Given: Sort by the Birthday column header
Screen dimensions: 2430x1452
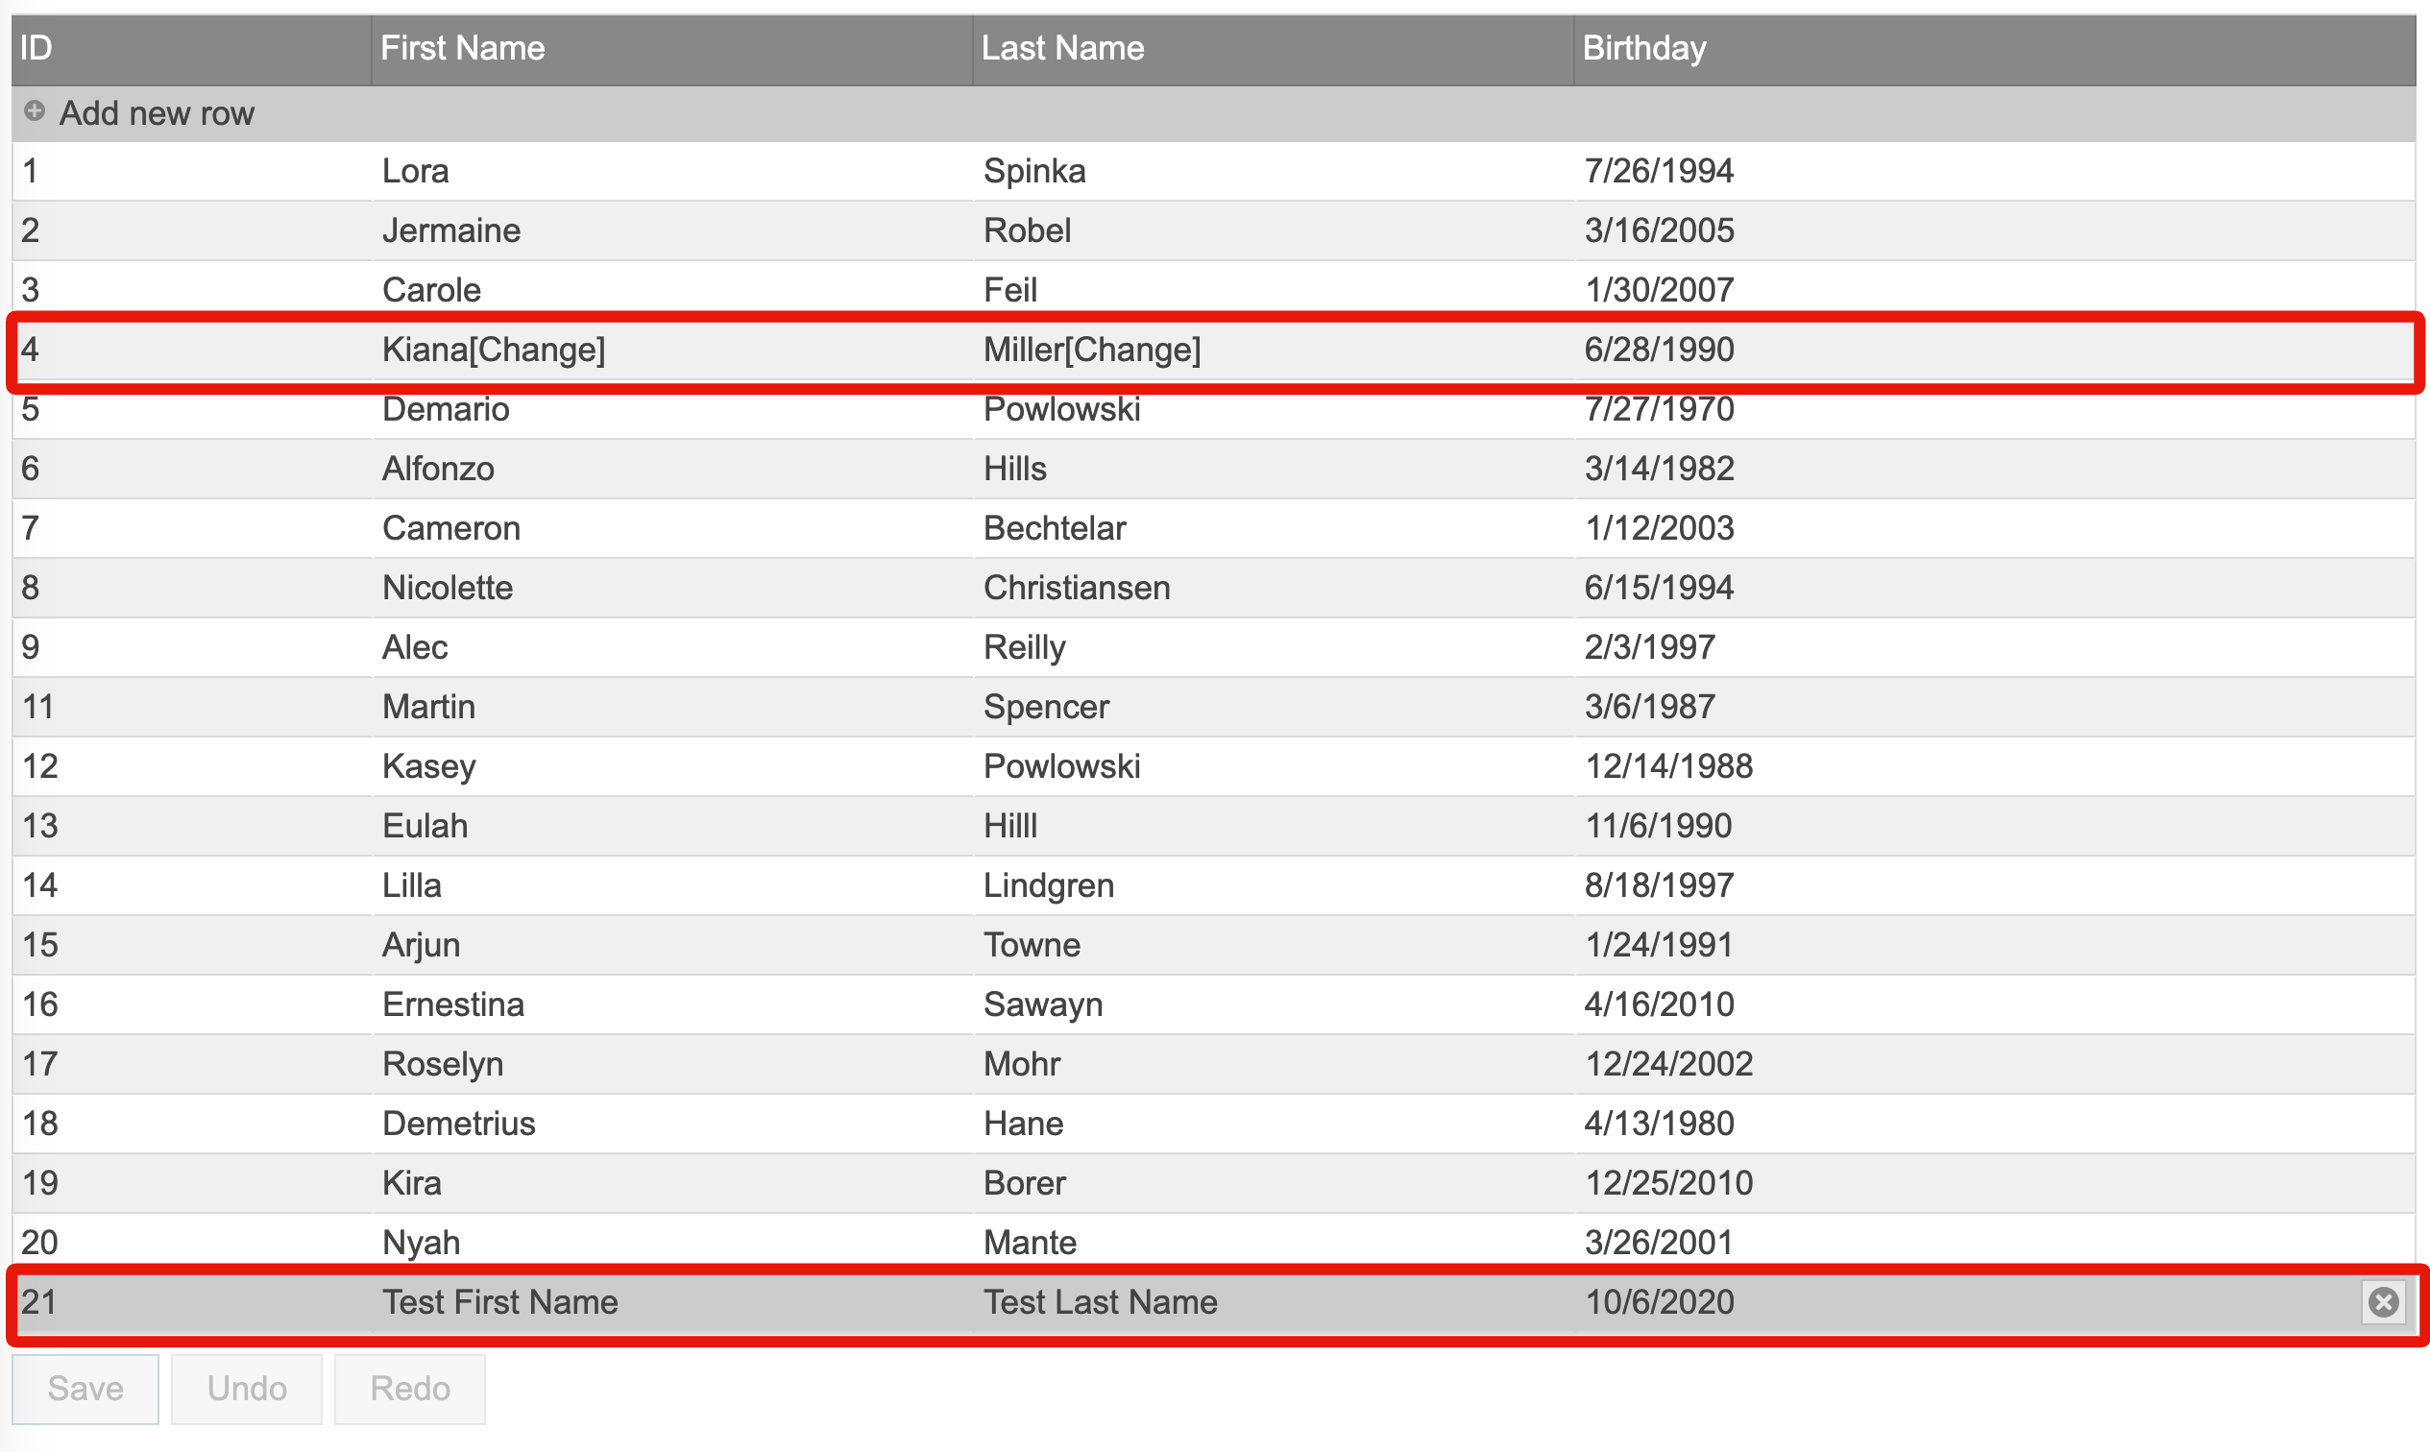Looking at the screenshot, I should coord(1644,48).
